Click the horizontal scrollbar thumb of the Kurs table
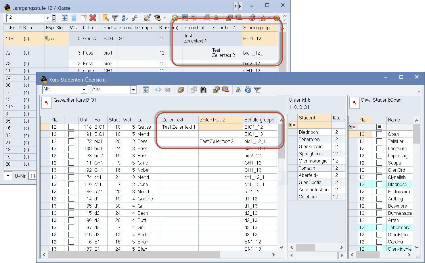425x263 pixels. coord(134,255)
